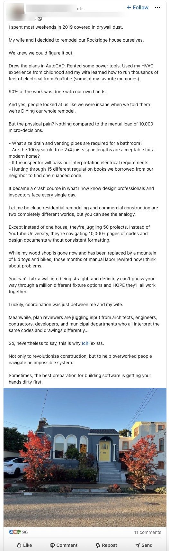Follow the post author
The image size is (169, 551).
coord(138,7)
